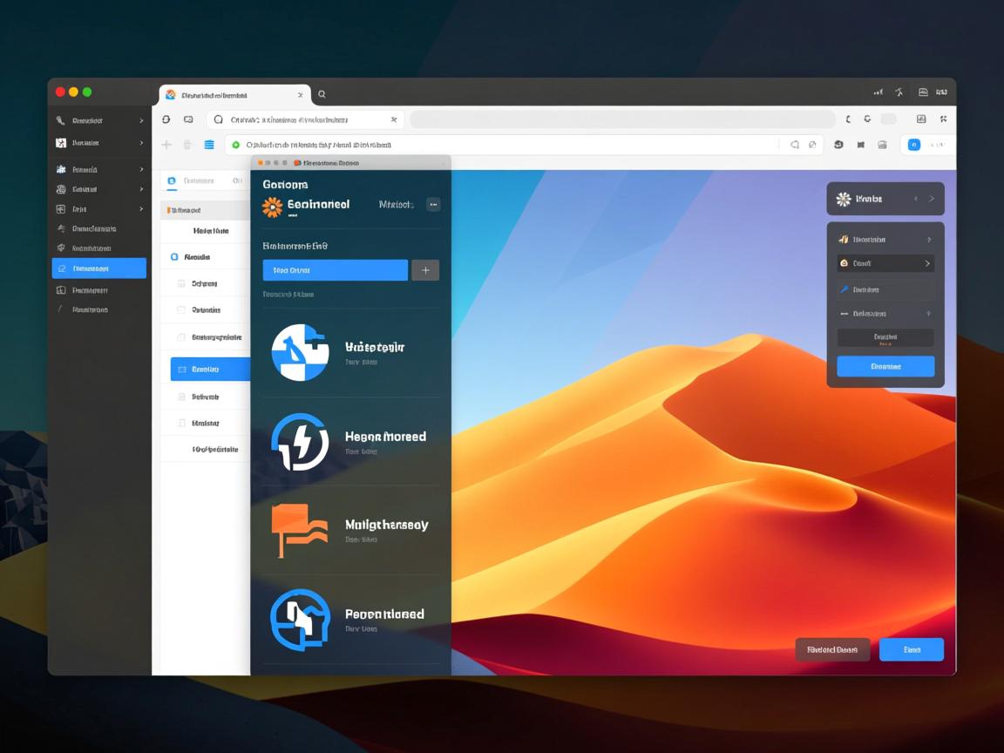Viewport: 1004px width, 753px height.
Task: Check the first checkbox under the blue-circle list row
Action: [181, 283]
